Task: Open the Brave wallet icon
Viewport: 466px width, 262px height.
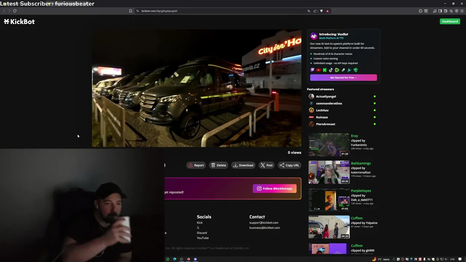Action: point(446,11)
